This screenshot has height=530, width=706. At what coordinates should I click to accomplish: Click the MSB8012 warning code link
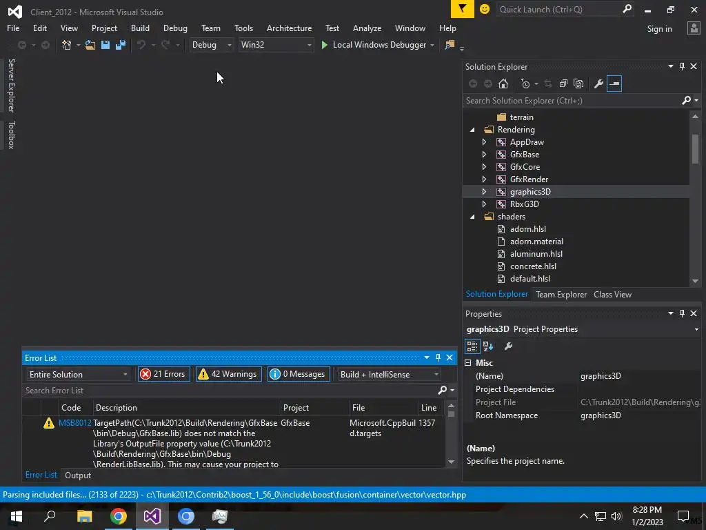click(74, 423)
